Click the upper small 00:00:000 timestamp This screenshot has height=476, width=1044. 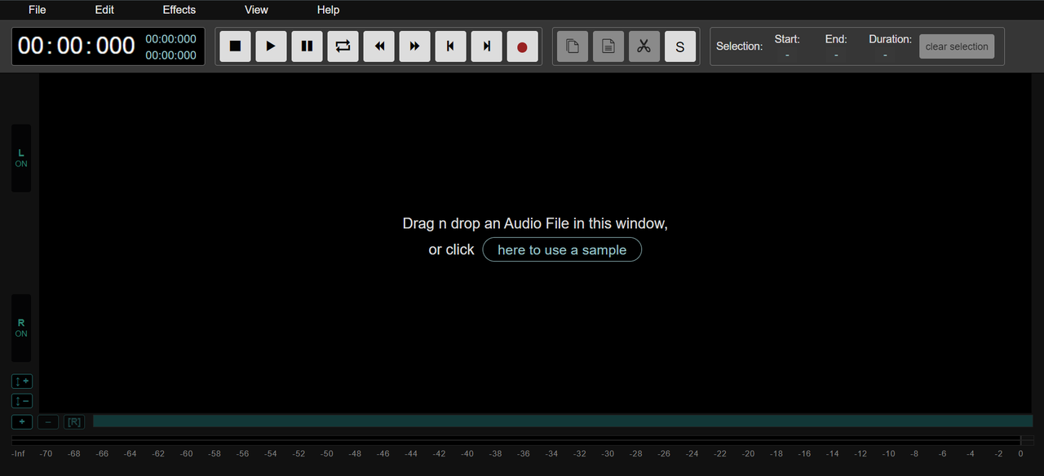click(170, 38)
